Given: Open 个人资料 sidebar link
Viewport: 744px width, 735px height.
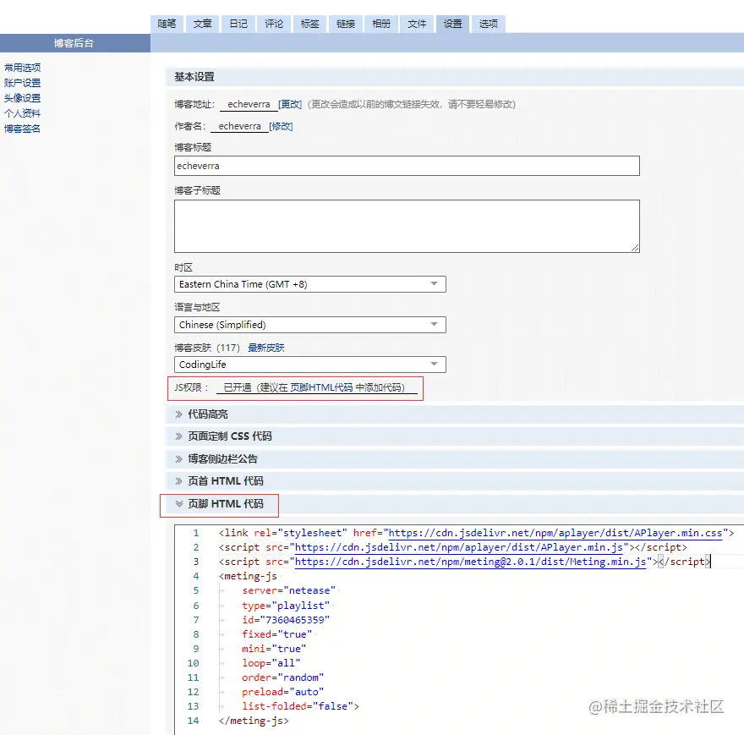Looking at the screenshot, I should pos(22,113).
